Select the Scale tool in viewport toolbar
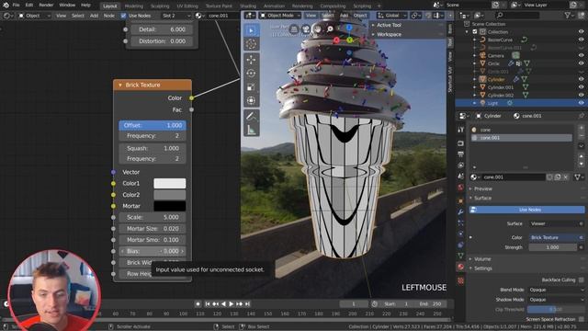Viewport: 588px width, 331px height. point(251,87)
